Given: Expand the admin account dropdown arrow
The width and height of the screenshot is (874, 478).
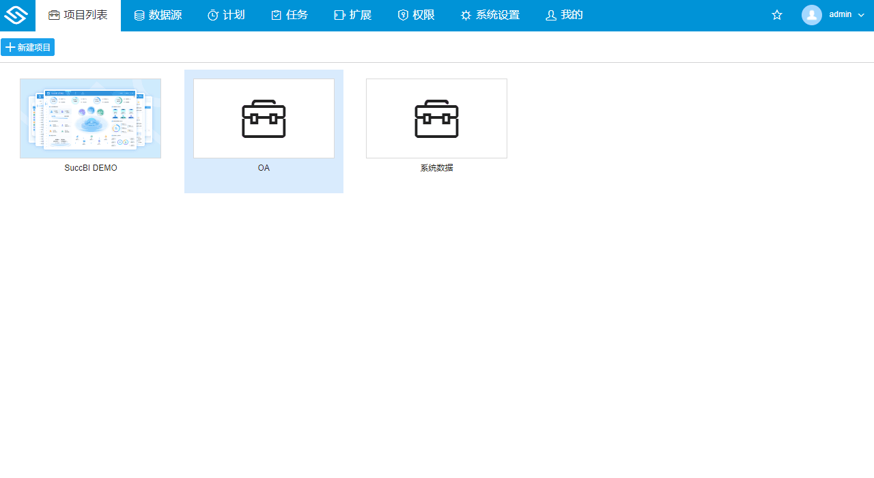Looking at the screenshot, I should pyautogui.click(x=860, y=14).
